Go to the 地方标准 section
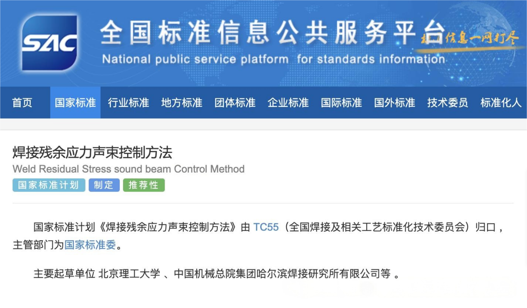Screen dimensions: 527x308 pyautogui.click(x=182, y=103)
